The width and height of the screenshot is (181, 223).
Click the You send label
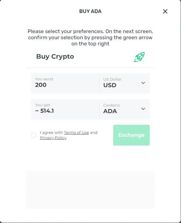pyautogui.click(x=44, y=79)
